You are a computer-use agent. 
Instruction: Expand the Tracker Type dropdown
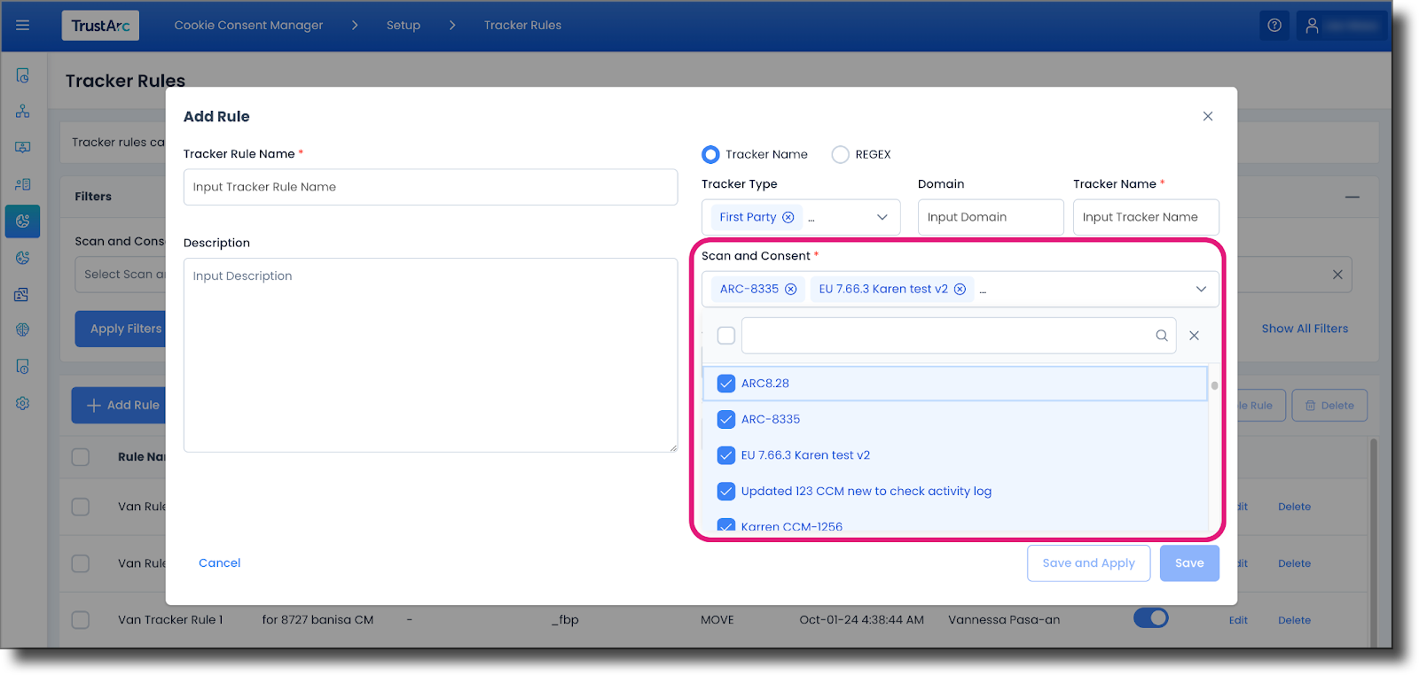point(882,217)
